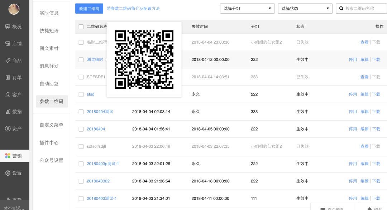This screenshot has height=210, width=387.
Task: Click 2018-04-12 00:00:00 expiry cell
Action: (211, 60)
